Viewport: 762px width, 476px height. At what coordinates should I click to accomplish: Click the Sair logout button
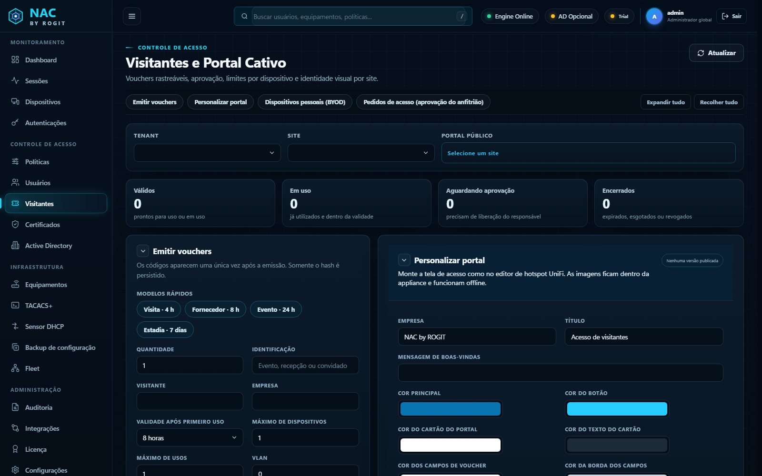[731, 16]
